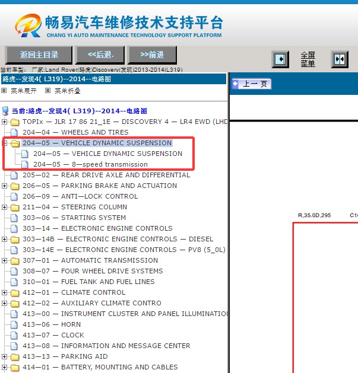Expand the 211-04 STEERING COLUMN folder
Viewport: 358px width, 373px height.
[4, 207]
